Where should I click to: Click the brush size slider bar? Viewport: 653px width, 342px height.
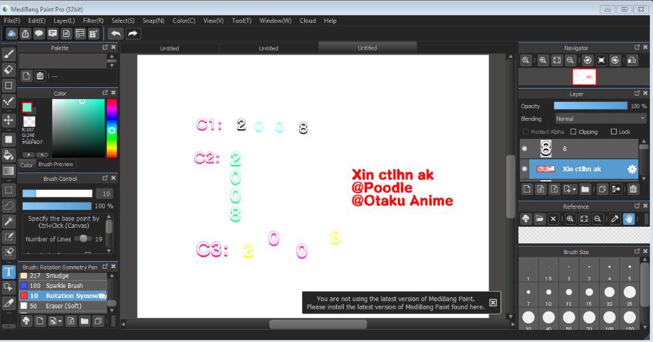(57, 194)
